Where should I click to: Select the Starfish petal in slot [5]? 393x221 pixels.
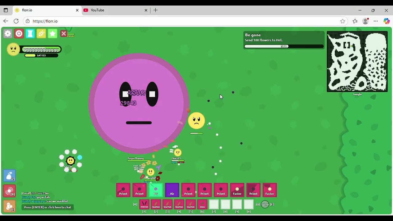pyautogui.click(x=191, y=204)
